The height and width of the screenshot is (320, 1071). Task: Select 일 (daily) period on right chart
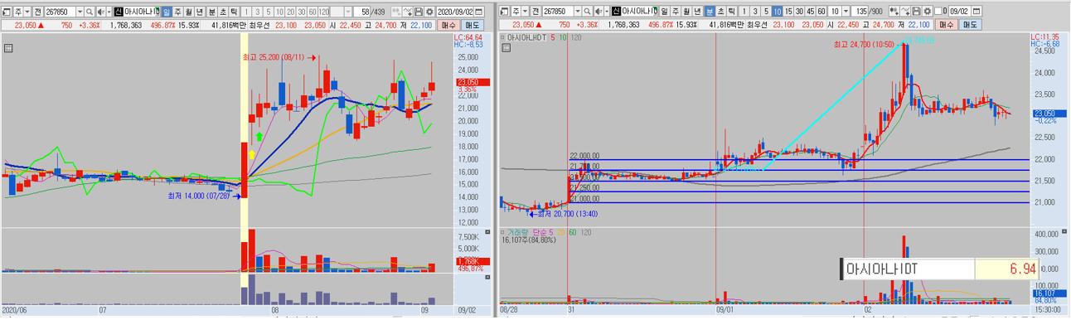(x=664, y=12)
